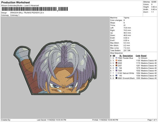Click the Width value '5.82 in'
This screenshot has width=158, height=122.
[x=154, y=9]
